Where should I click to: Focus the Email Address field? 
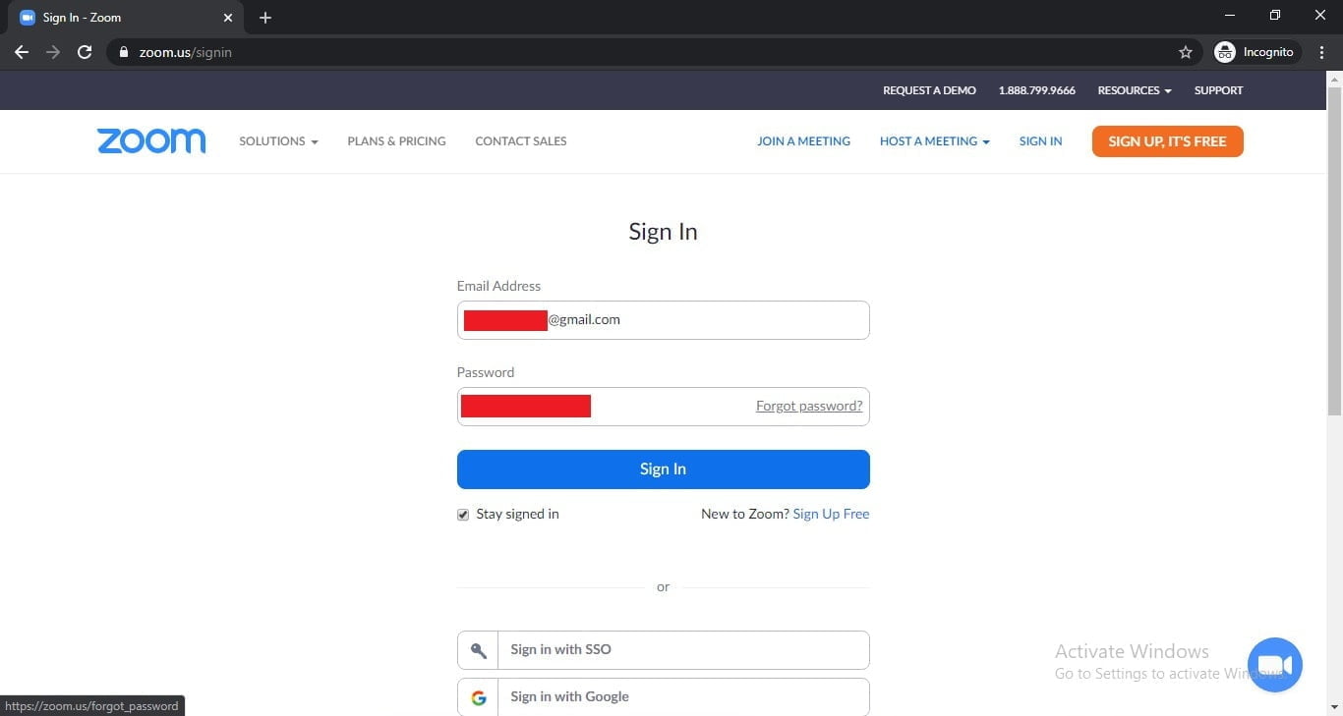664,320
